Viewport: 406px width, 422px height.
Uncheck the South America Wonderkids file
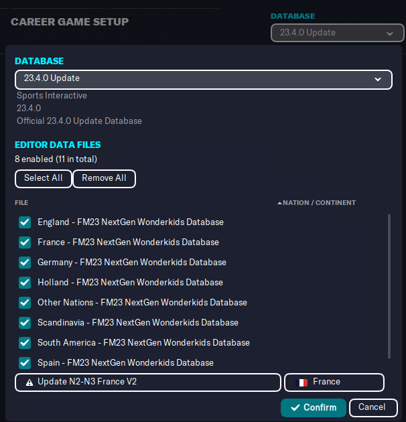click(25, 342)
